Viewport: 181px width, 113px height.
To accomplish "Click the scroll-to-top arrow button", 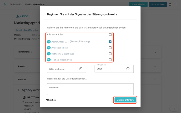I will [x=174, y=109].
